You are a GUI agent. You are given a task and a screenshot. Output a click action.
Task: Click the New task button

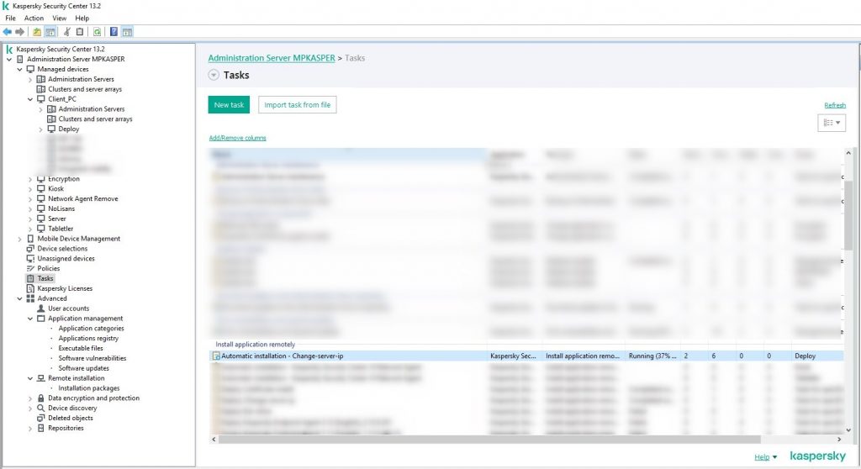(x=229, y=105)
